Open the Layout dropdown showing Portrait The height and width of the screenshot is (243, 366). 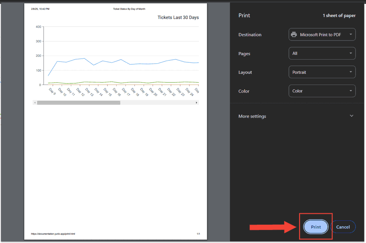(322, 72)
